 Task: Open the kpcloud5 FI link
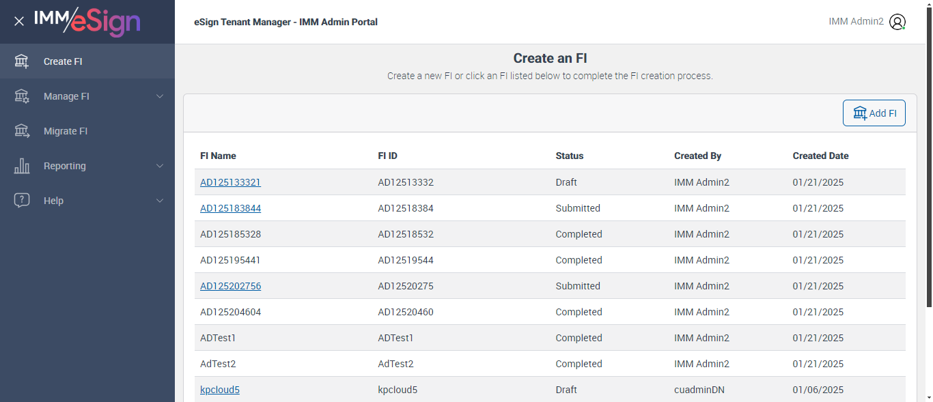[x=220, y=390]
